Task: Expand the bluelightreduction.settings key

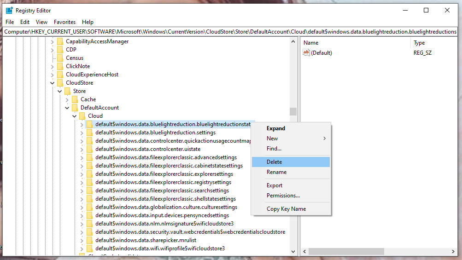Action: [82, 133]
